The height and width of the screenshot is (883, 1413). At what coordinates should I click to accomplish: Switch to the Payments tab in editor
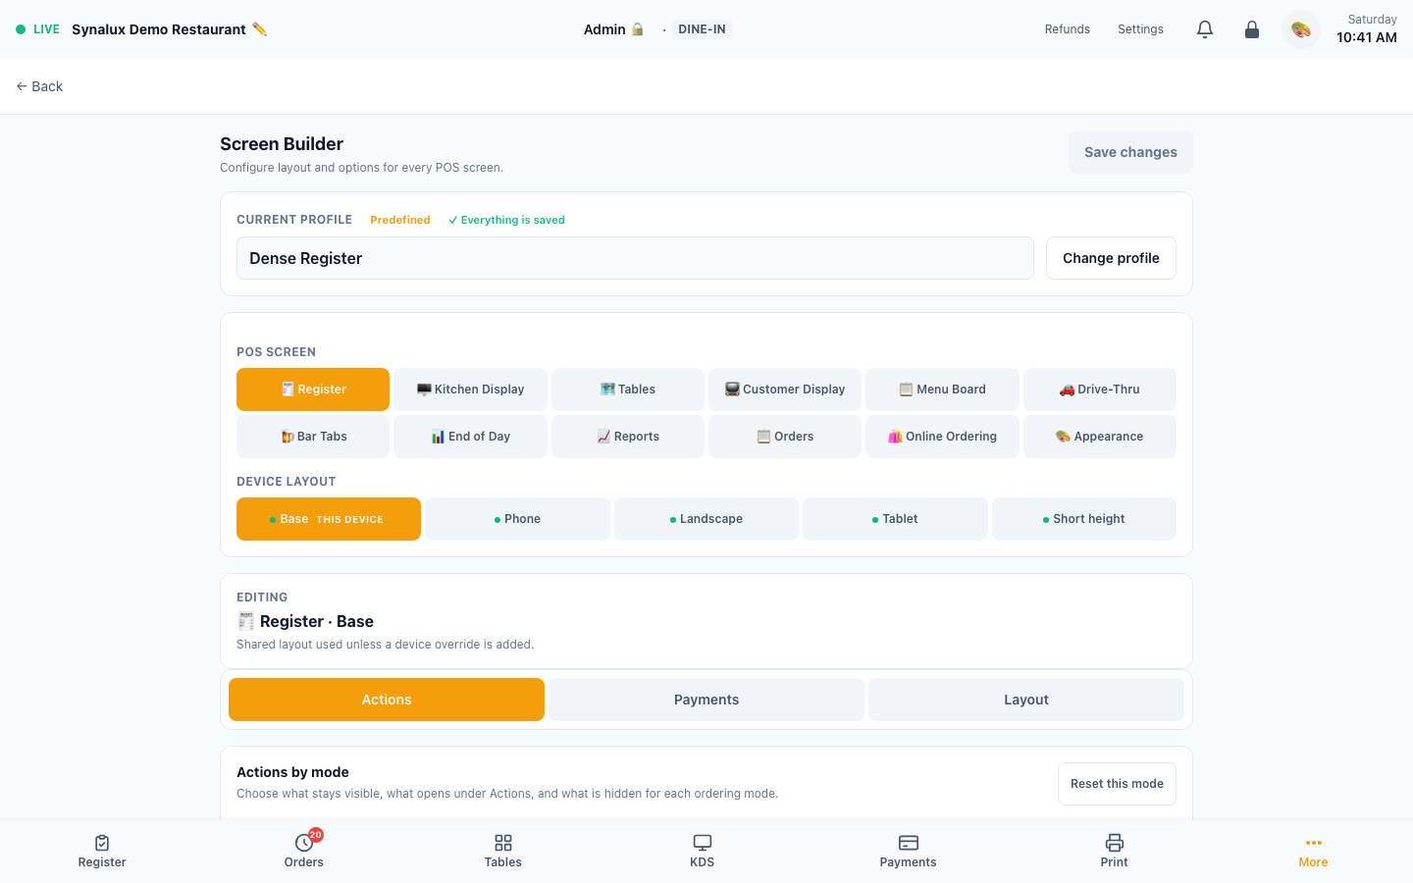(706, 700)
